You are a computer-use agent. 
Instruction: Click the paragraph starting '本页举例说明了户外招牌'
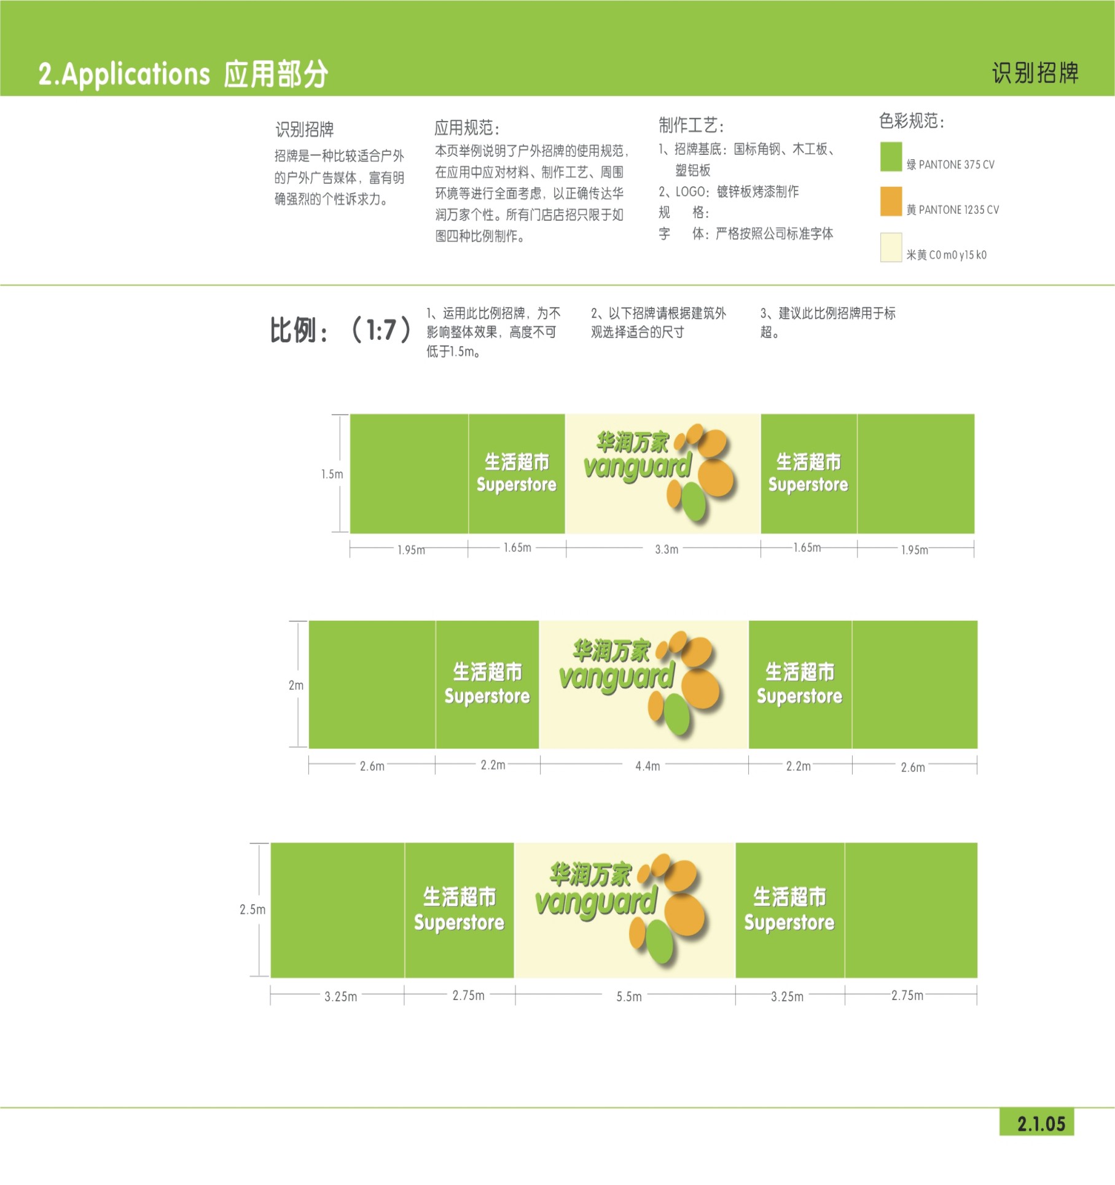click(532, 193)
